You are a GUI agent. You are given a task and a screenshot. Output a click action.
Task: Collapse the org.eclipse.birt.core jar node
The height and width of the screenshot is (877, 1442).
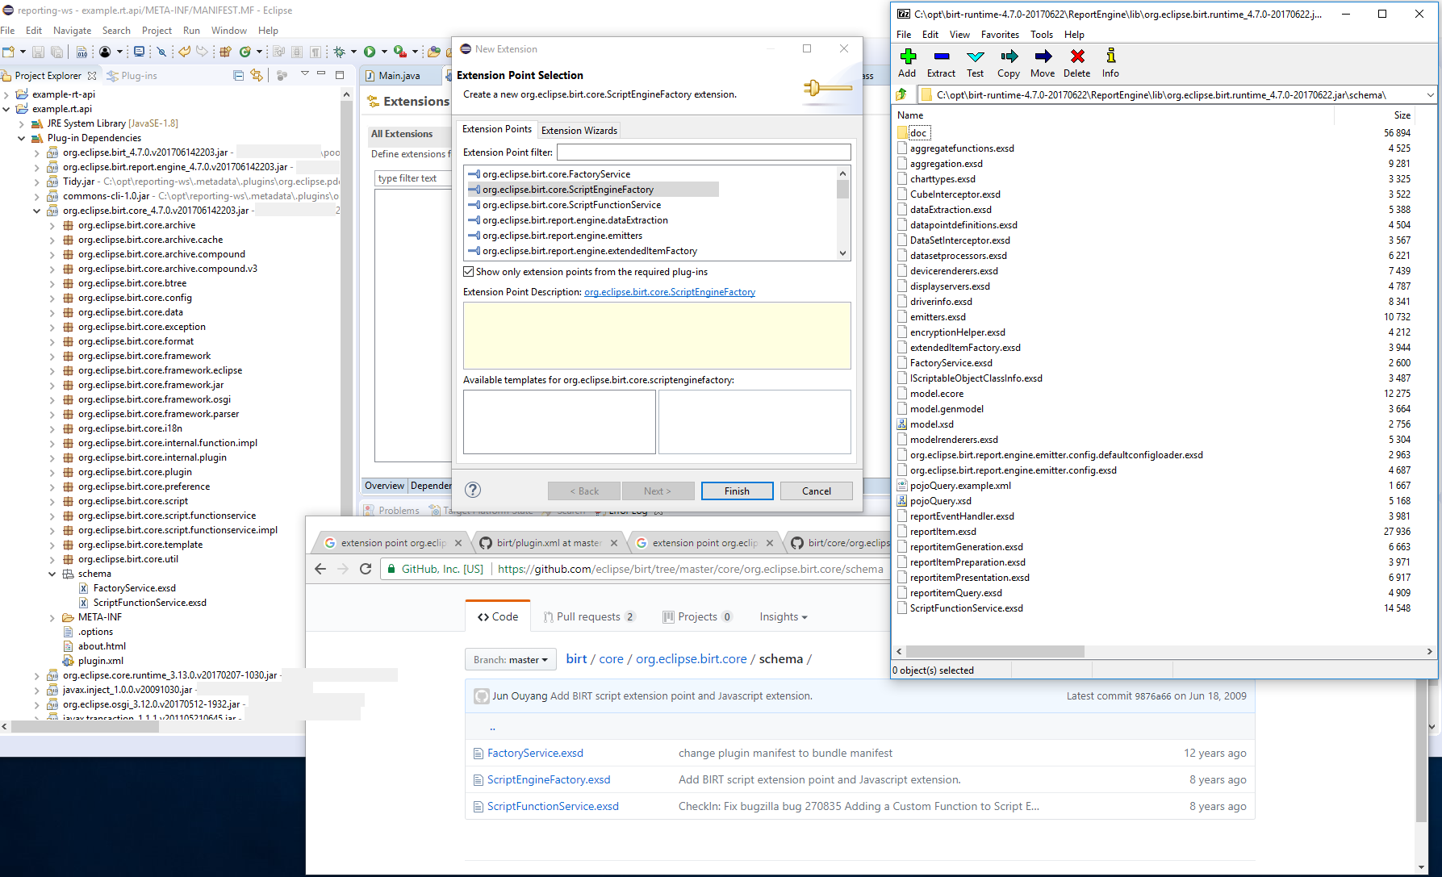(37, 211)
